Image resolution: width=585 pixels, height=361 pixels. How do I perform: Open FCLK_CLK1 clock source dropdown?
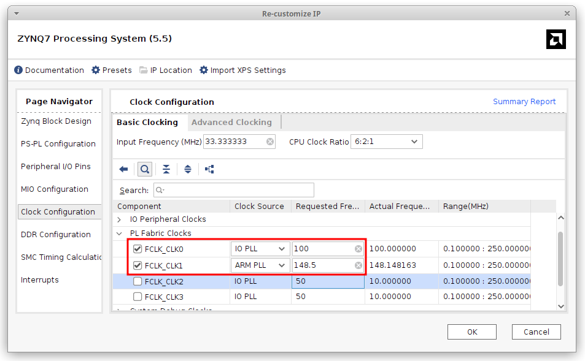(x=260, y=265)
